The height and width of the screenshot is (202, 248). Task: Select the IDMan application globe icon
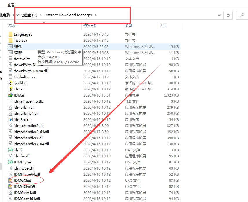10,95
